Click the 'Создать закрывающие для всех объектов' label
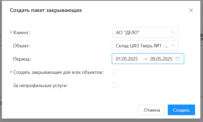Image resolution: width=203 pixels, height=122 pixels. tap(58, 72)
